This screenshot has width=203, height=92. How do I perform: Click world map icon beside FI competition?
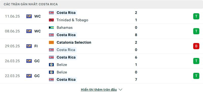[x=29, y=46]
